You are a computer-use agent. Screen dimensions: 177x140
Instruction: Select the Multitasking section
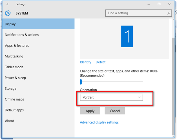14,56
